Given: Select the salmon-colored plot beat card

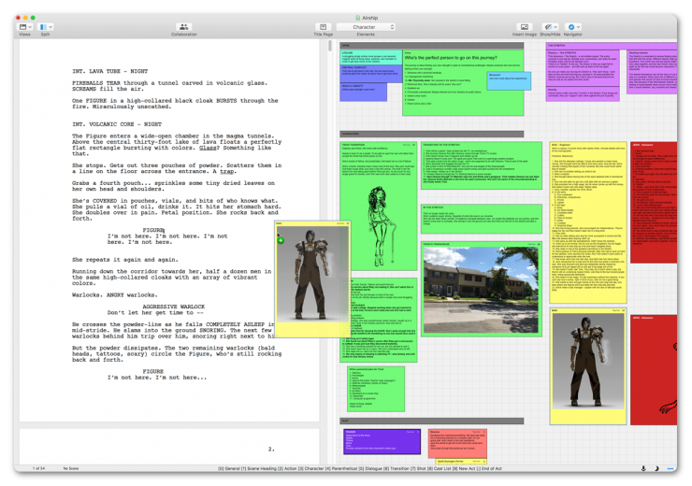Looking at the screenshot, I should (x=457, y=444).
